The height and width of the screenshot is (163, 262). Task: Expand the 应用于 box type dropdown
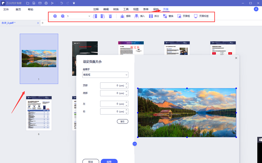(105, 75)
